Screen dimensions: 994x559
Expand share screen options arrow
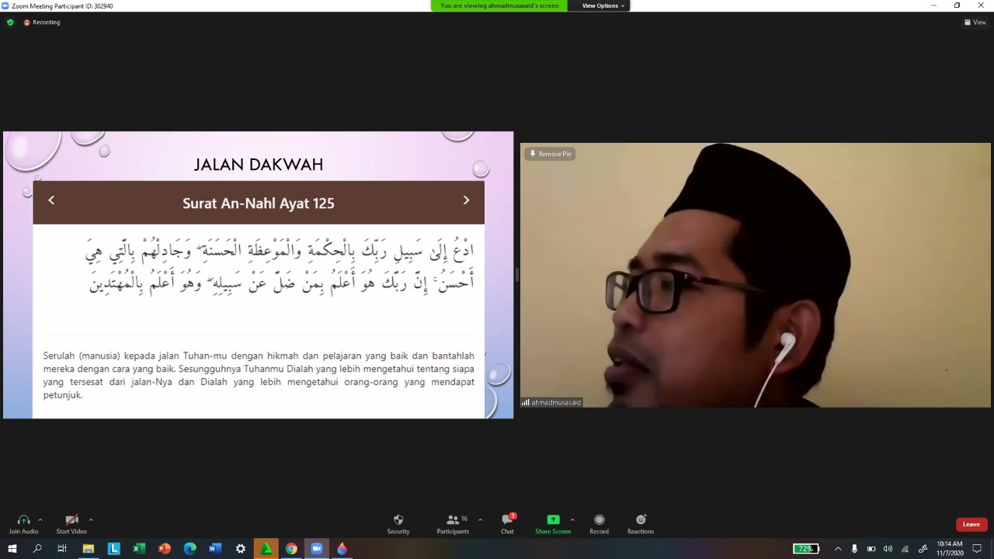(572, 519)
